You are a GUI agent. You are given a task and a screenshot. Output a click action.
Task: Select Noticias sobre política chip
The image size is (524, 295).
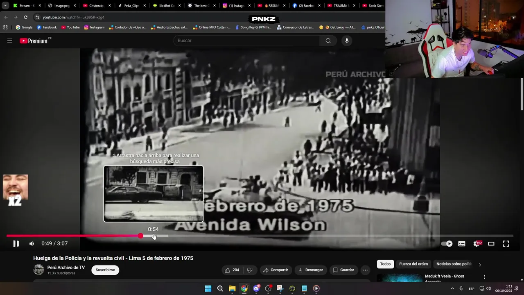[454, 264]
